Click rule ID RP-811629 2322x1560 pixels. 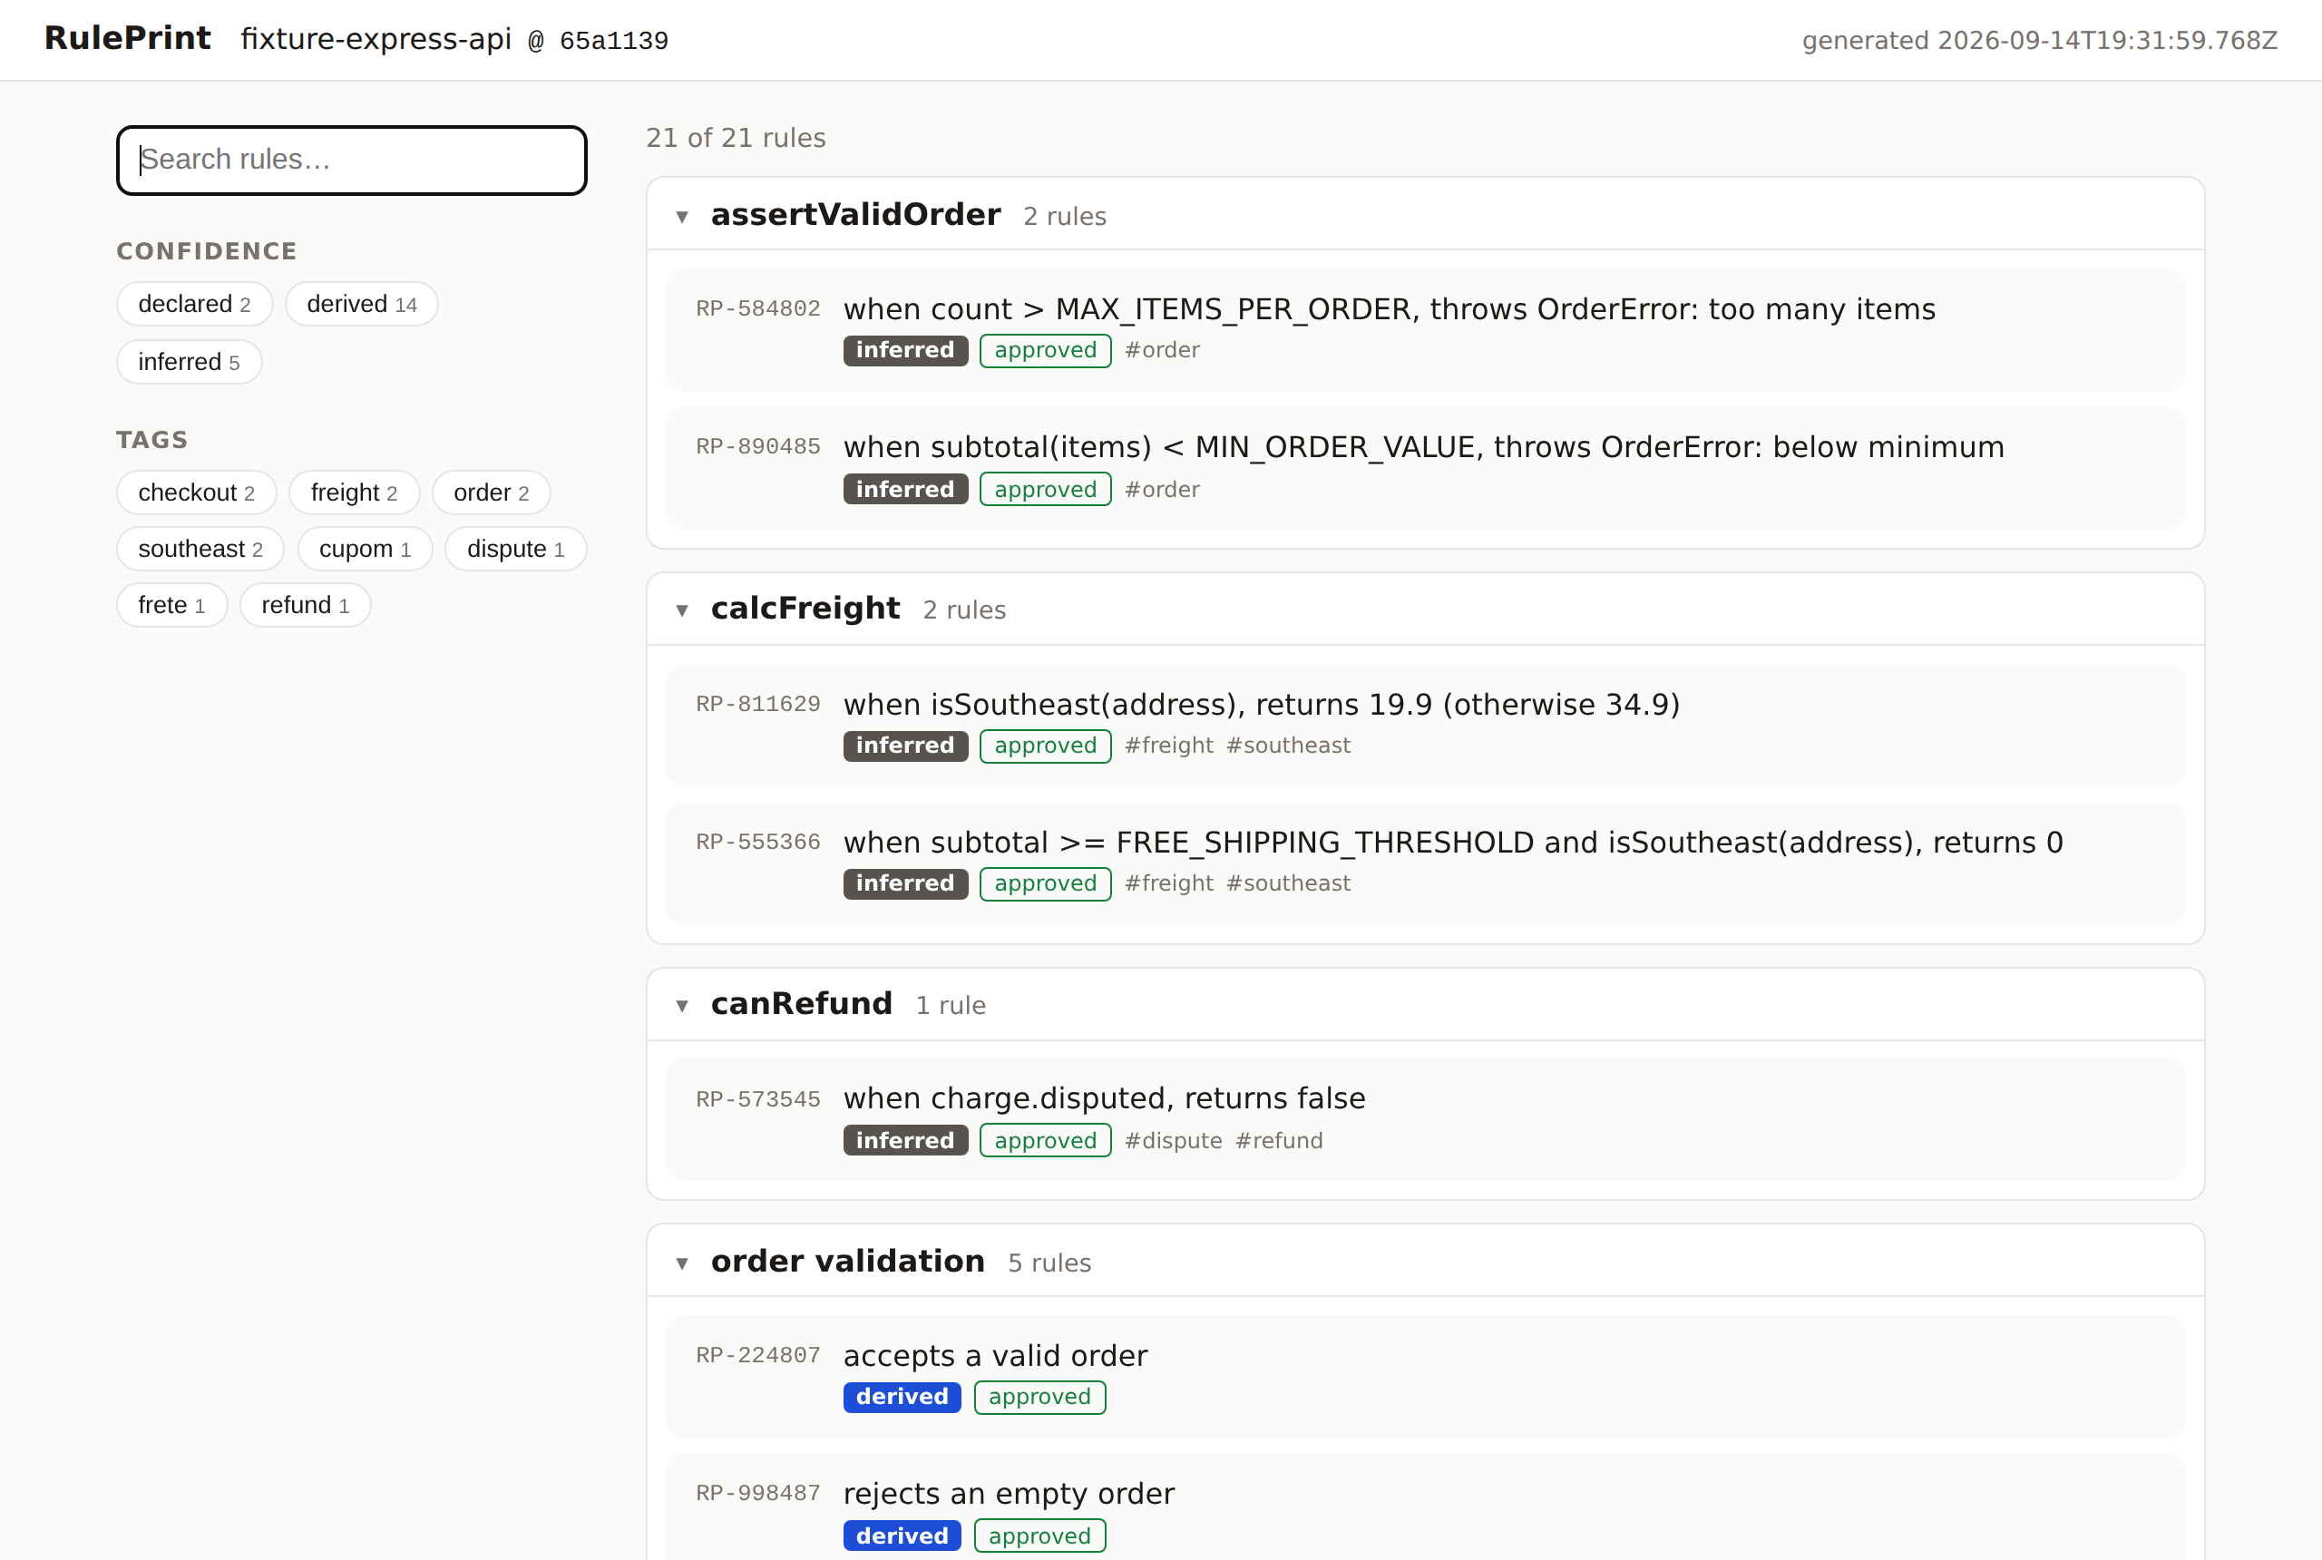pos(758,705)
